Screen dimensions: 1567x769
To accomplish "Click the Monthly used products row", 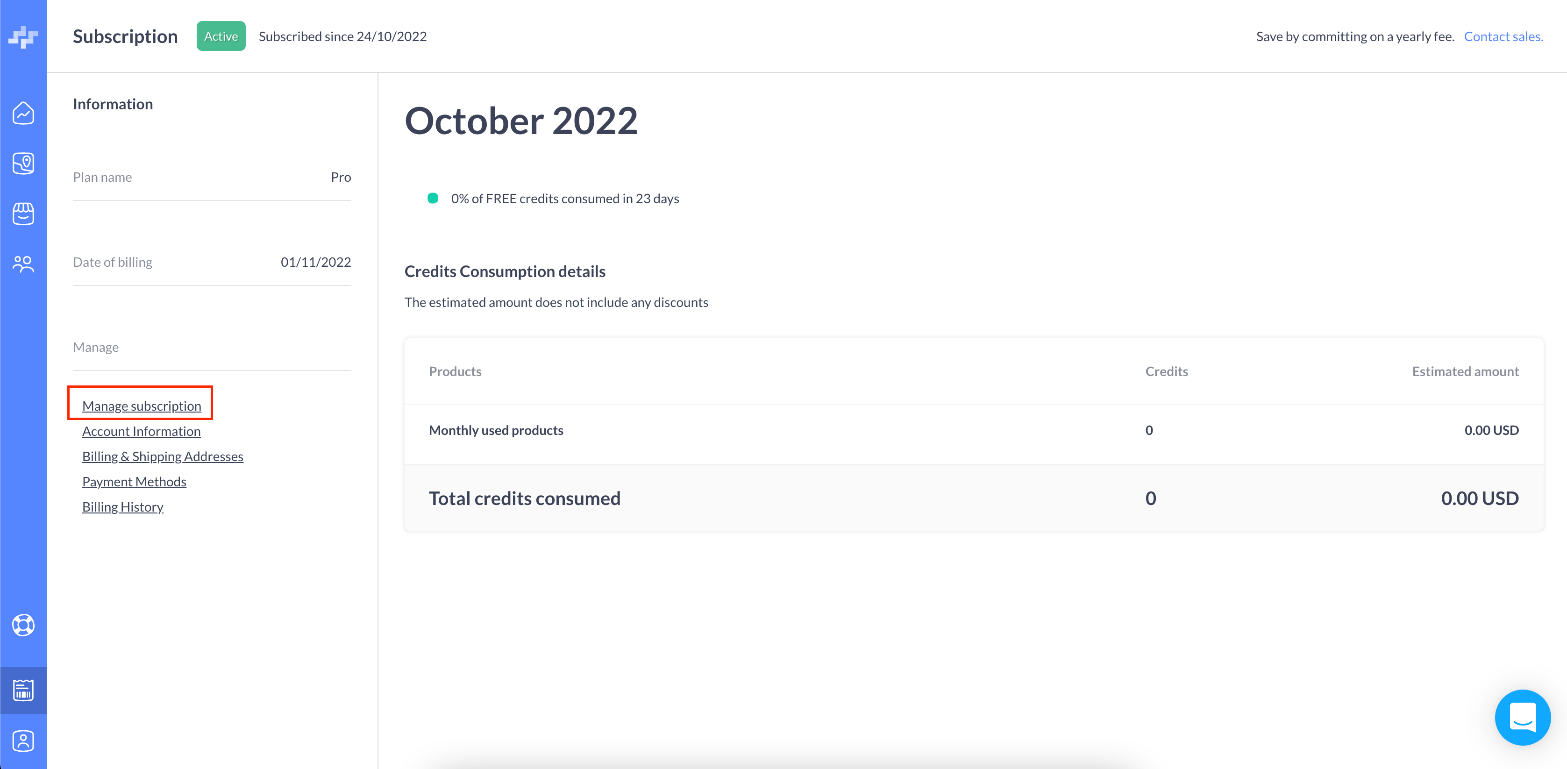I will pyautogui.click(x=973, y=430).
